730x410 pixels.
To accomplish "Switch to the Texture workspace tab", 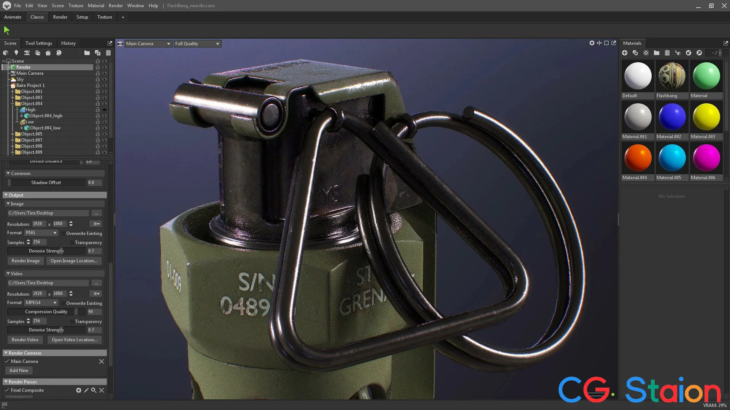I will 105,17.
